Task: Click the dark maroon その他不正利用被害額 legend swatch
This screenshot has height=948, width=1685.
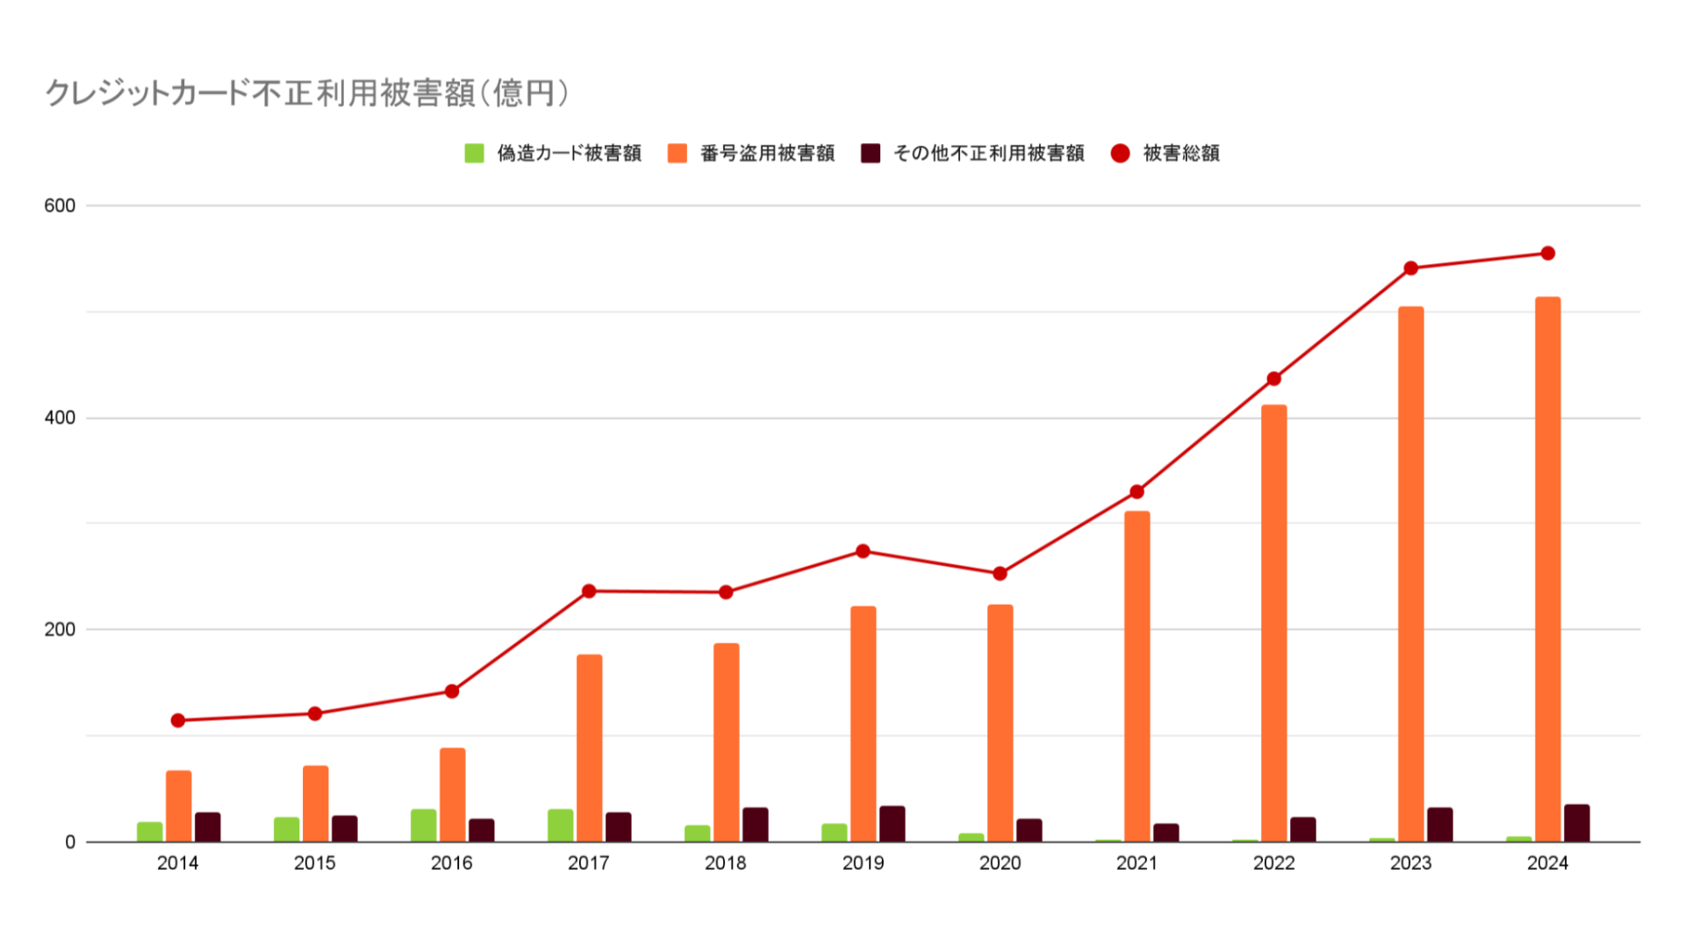Action: pos(870,154)
